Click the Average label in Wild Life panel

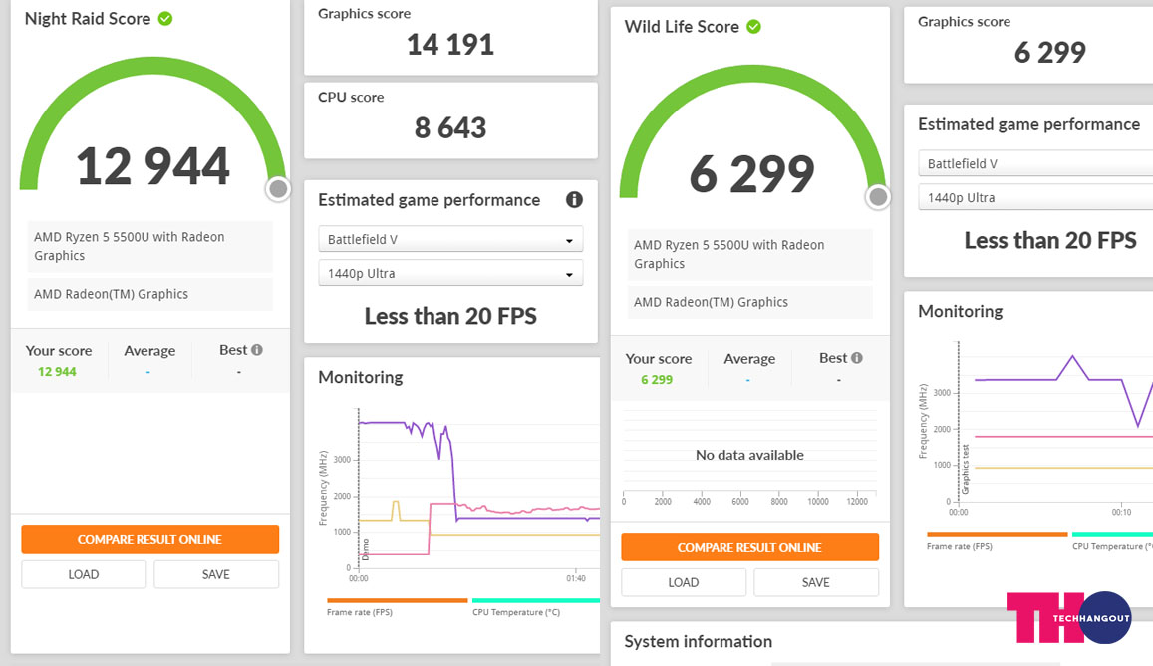point(749,359)
